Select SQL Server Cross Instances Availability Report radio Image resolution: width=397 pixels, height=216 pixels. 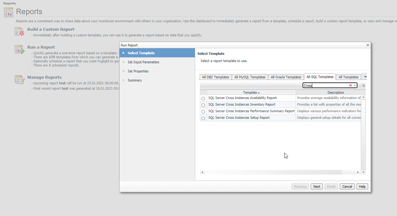point(203,98)
